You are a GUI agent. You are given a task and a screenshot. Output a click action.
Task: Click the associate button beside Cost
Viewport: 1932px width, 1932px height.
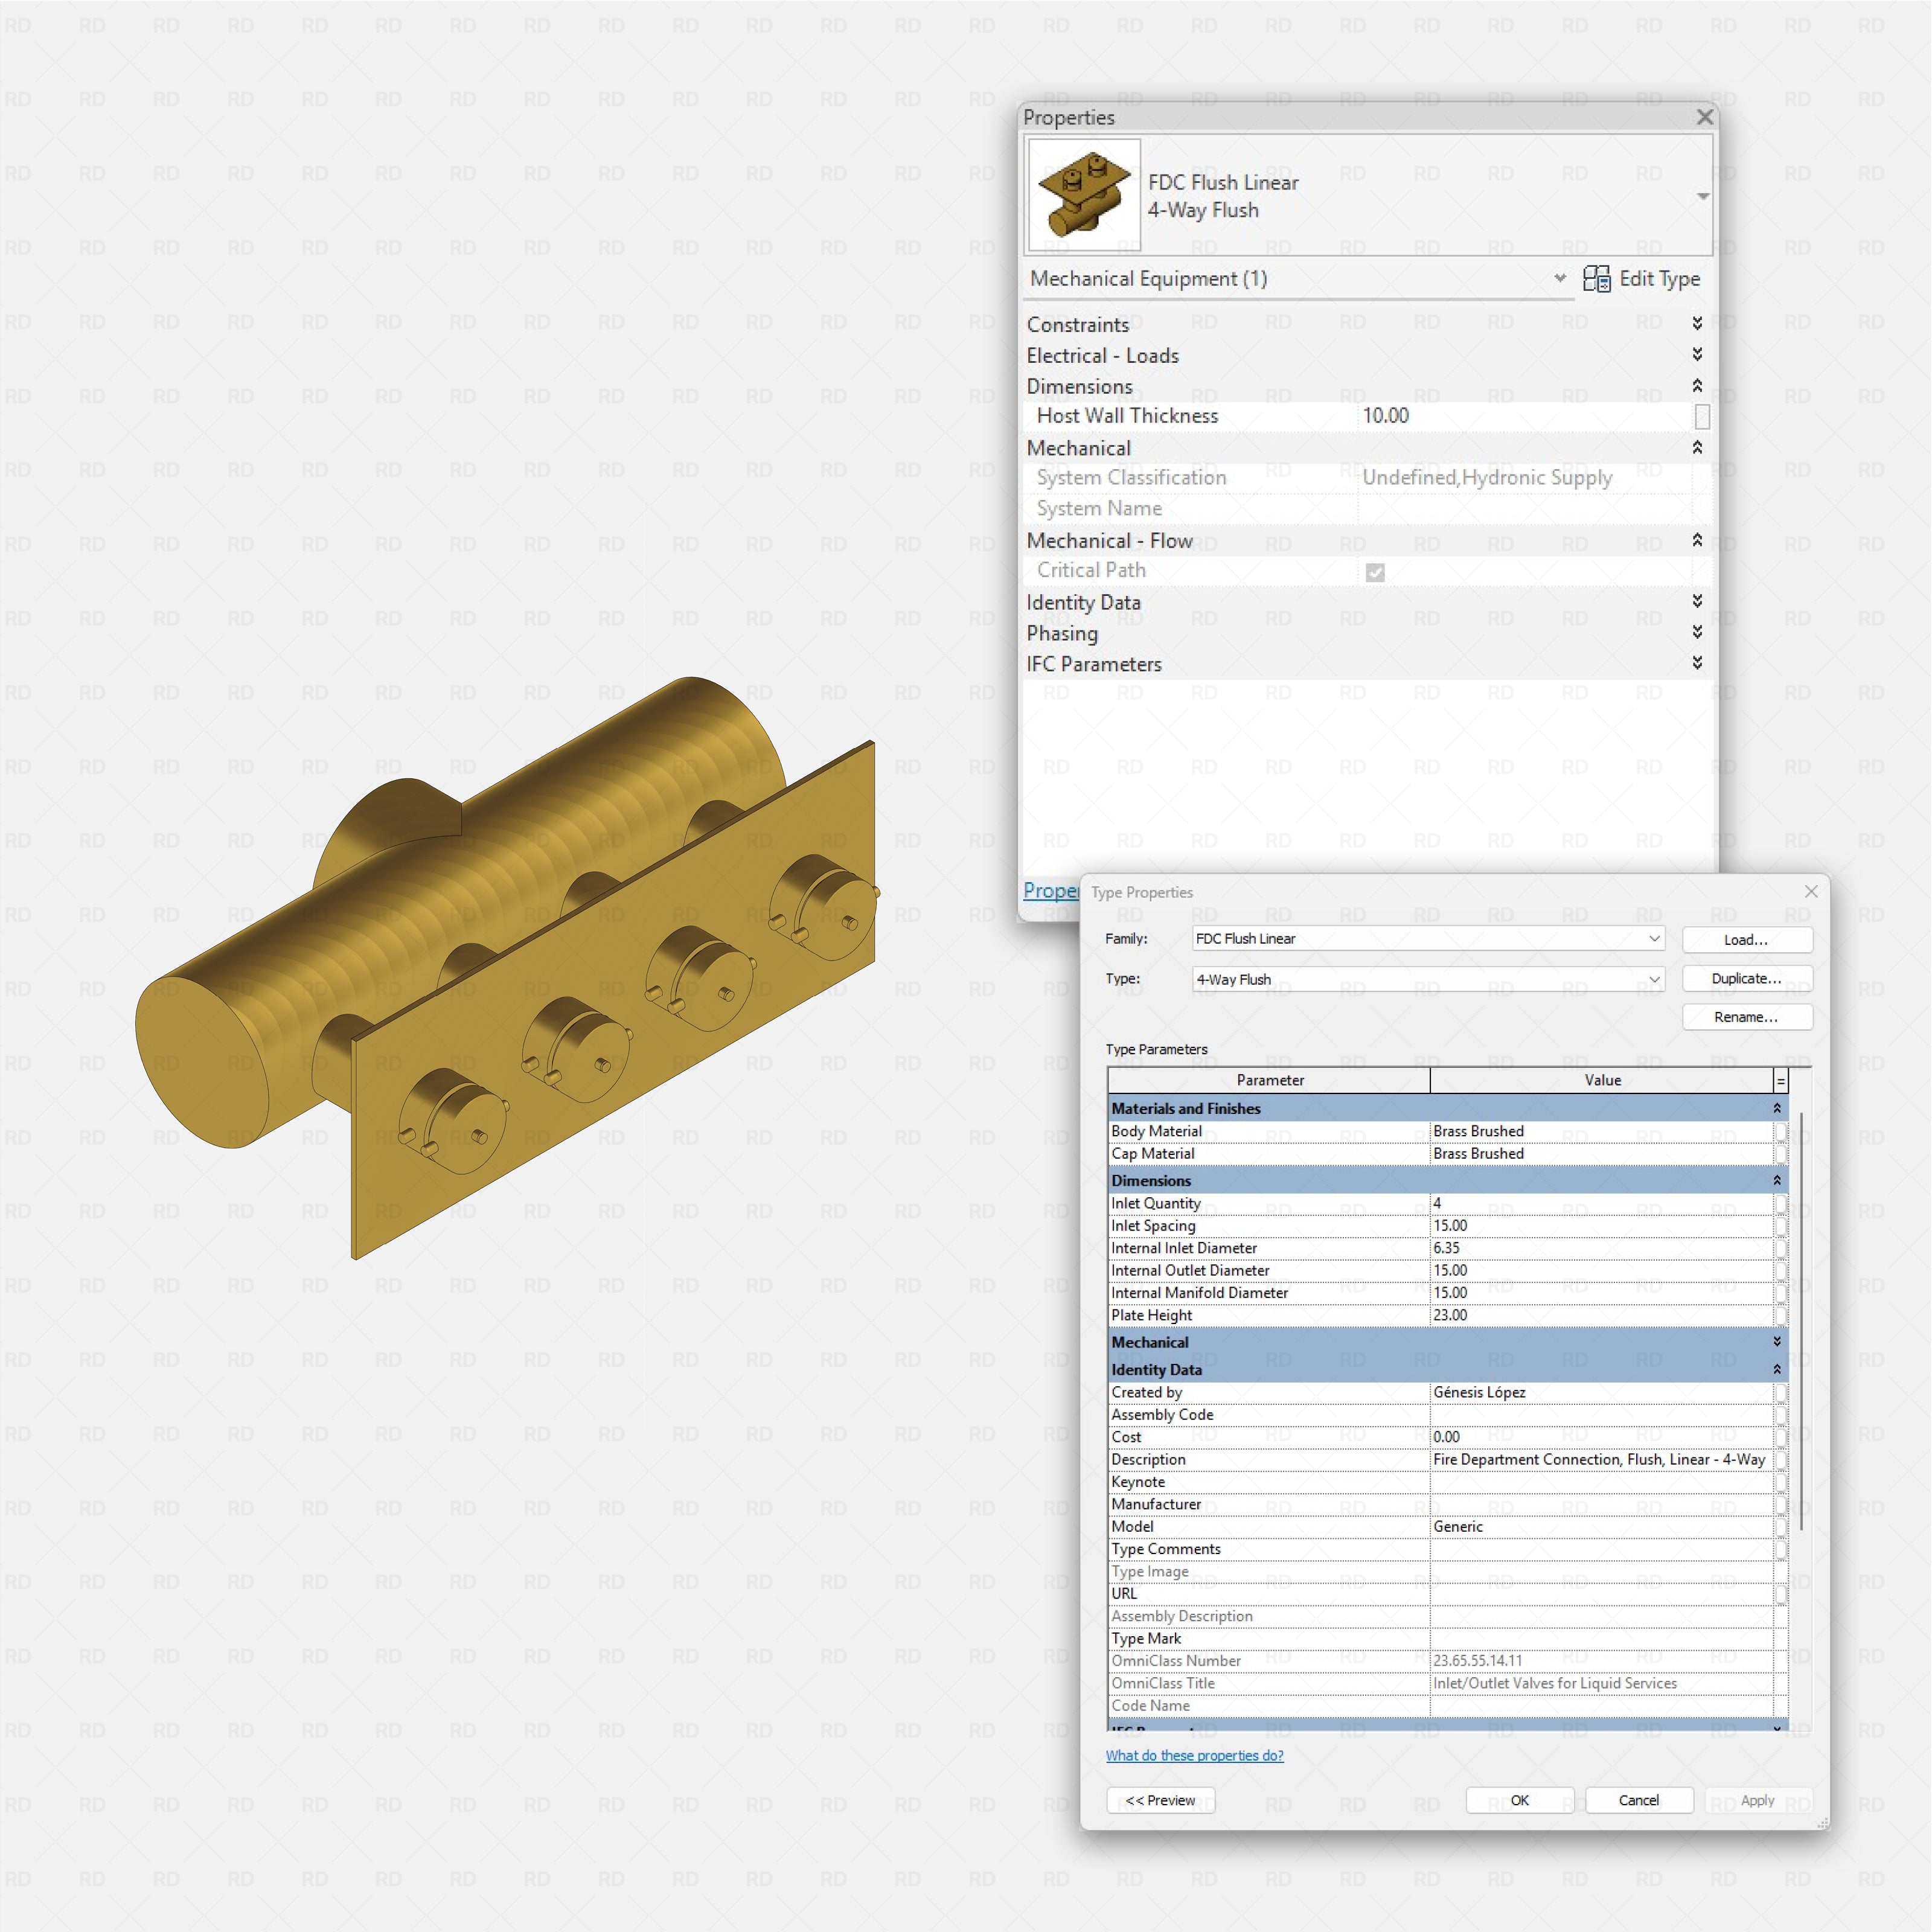[x=1780, y=1437]
